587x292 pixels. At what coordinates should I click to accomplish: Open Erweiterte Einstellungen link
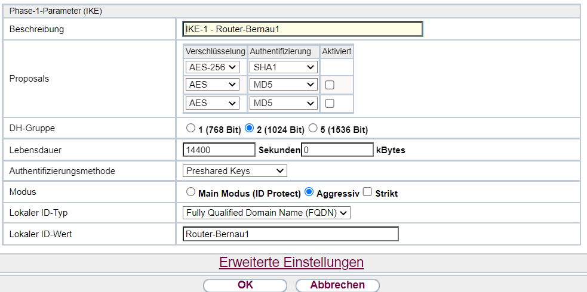[x=291, y=262]
